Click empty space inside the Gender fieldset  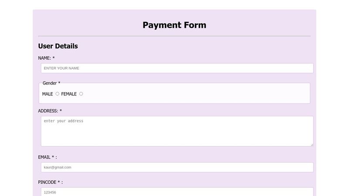click(x=196, y=94)
